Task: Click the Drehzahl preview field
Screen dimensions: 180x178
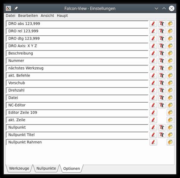Action: pyautogui.click(x=77, y=91)
